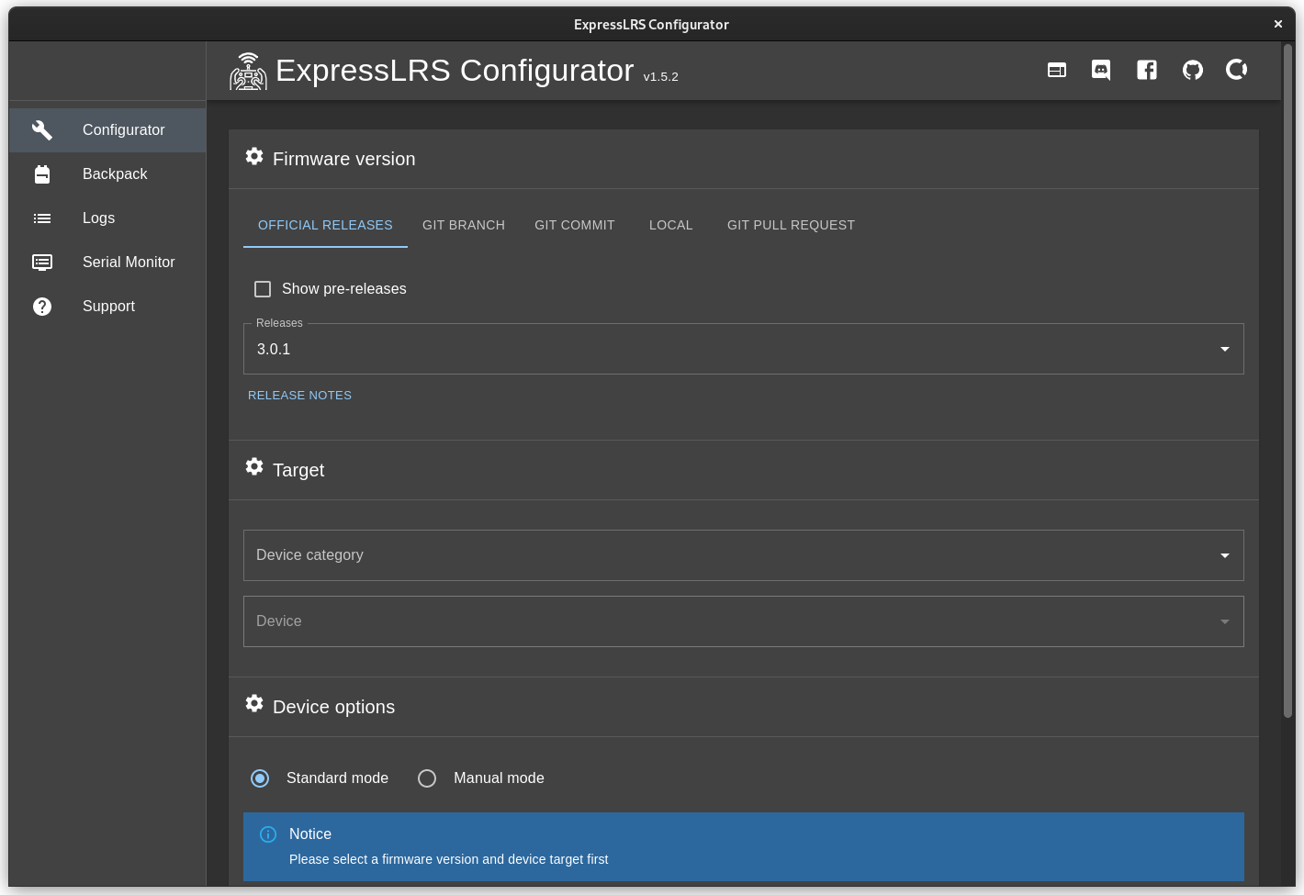Click the Target section gear icon
The height and width of the screenshot is (895, 1304).
(254, 467)
